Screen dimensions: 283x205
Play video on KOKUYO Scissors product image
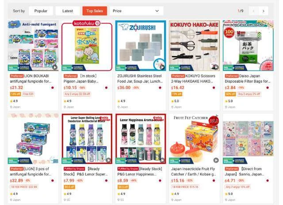pos(216,67)
